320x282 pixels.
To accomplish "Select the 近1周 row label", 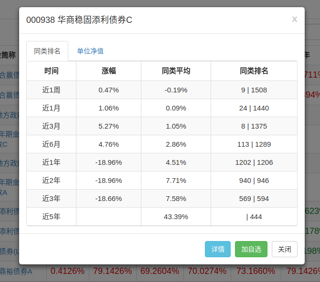I will tap(51, 90).
